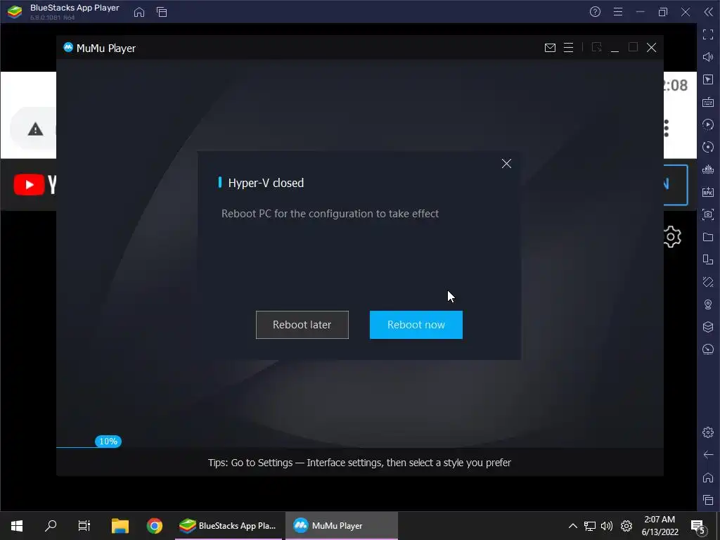Open the BlueStacks multi-instance manager layers icon
Viewport: 720px width, 540px height.
point(708,327)
